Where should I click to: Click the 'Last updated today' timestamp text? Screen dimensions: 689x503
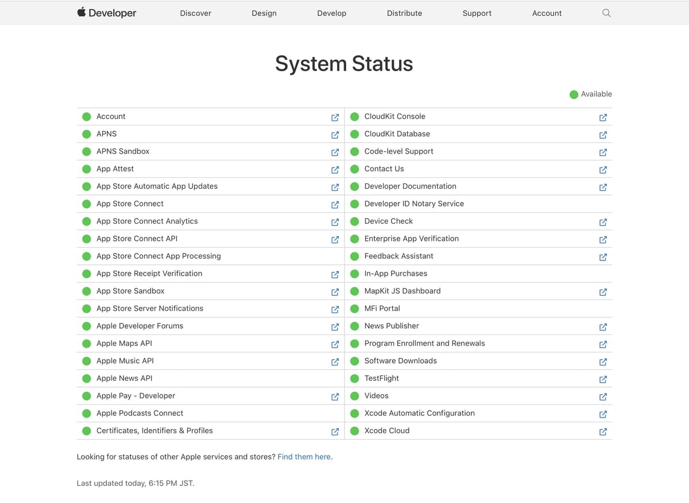pos(136,483)
